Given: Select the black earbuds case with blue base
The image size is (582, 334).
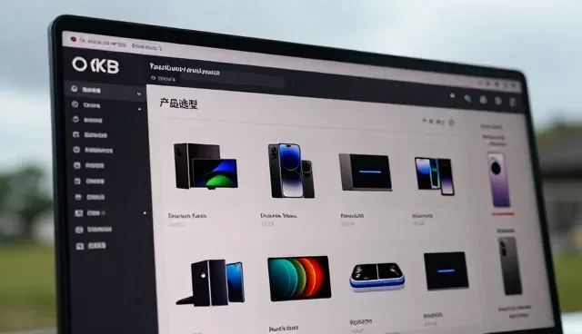Looking at the screenshot, I should 376,278.
